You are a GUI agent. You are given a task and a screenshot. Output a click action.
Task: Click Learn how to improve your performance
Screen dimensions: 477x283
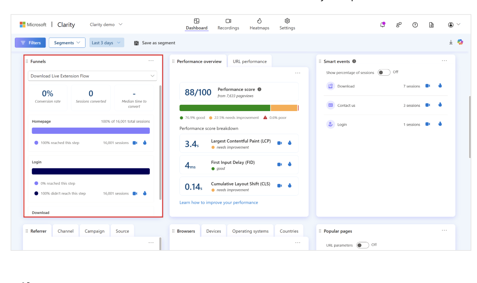(x=218, y=202)
